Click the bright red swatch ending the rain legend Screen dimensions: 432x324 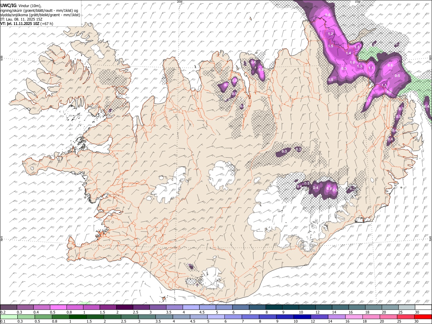tap(423, 317)
